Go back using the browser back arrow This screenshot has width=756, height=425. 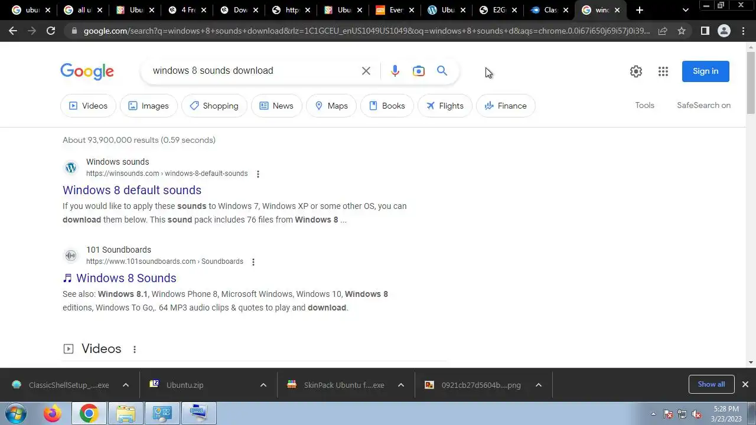click(x=13, y=31)
